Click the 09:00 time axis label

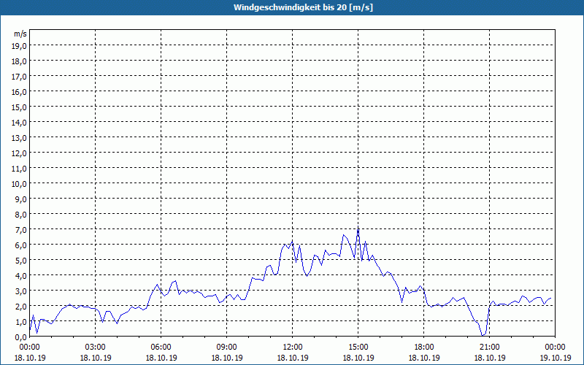pos(227,347)
